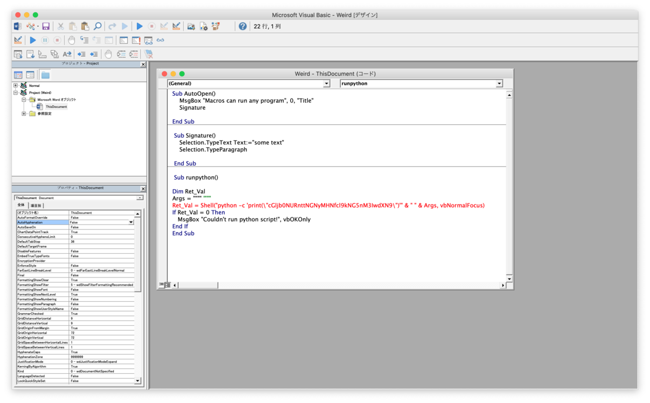The height and width of the screenshot is (403, 650).
Task: Close the プロジェクト - Project panel
Action: coord(143,64)
